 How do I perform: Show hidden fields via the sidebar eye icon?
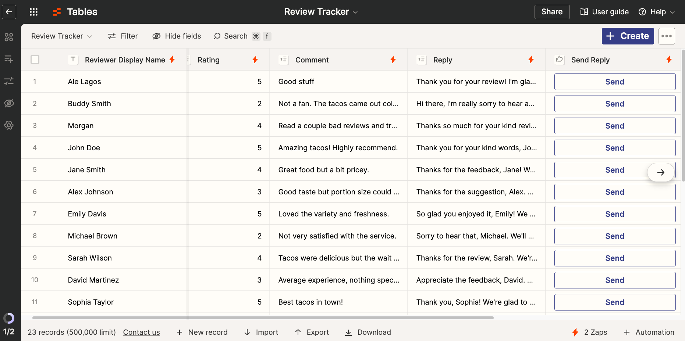click(10, 103)
